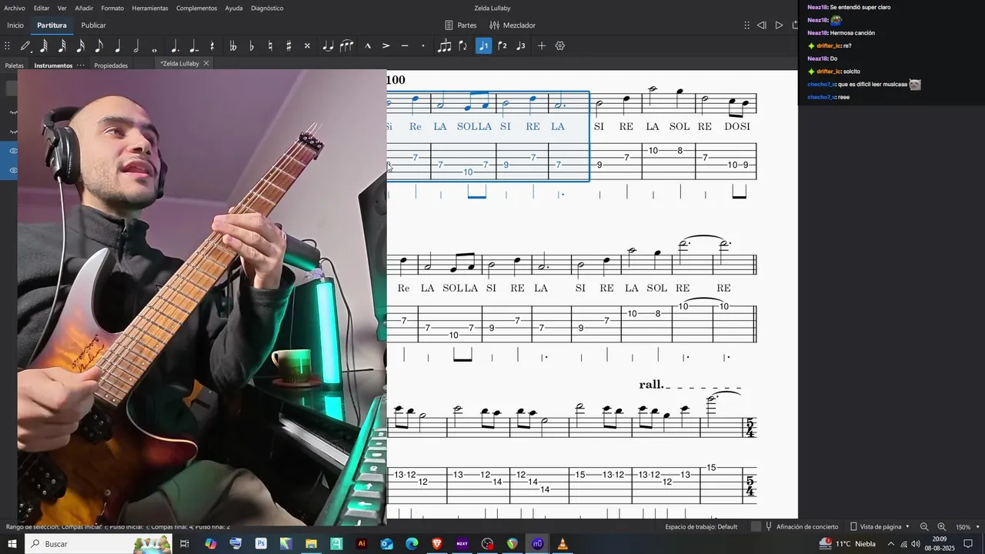Click the 5/4 time signature on the staff

coord(750,428)
